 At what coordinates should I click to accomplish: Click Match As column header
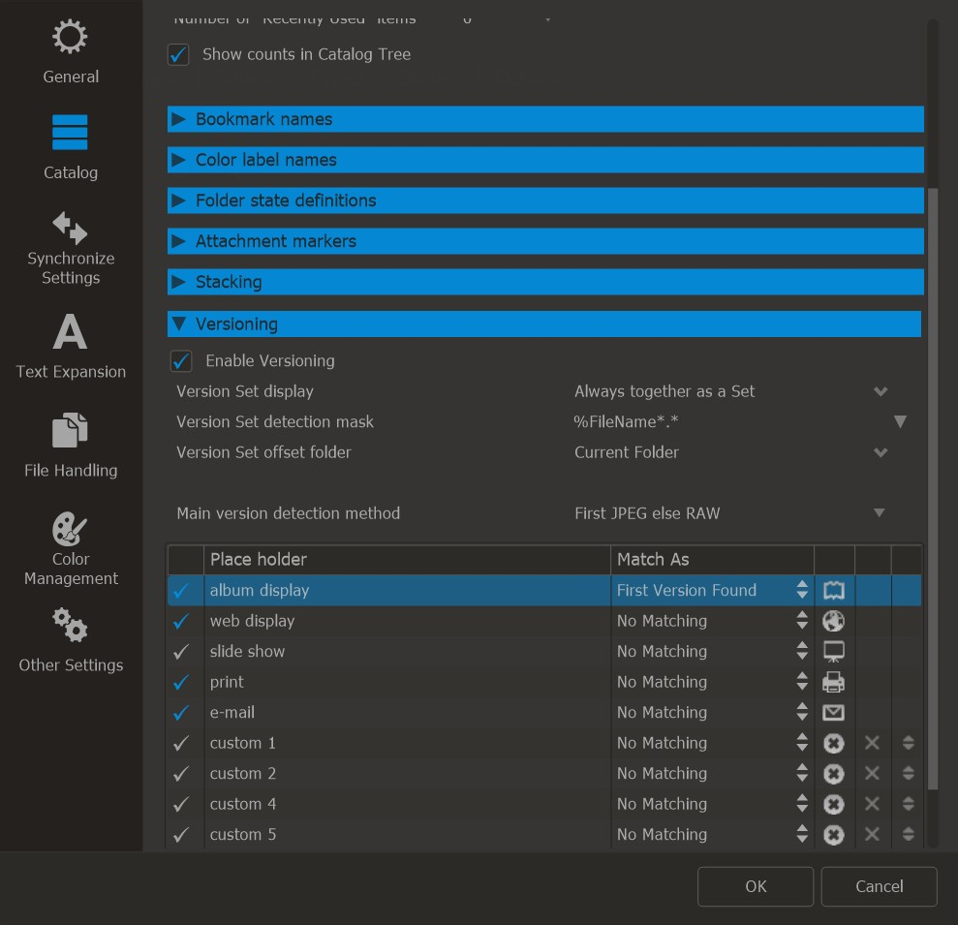click(x=712, y=560)
